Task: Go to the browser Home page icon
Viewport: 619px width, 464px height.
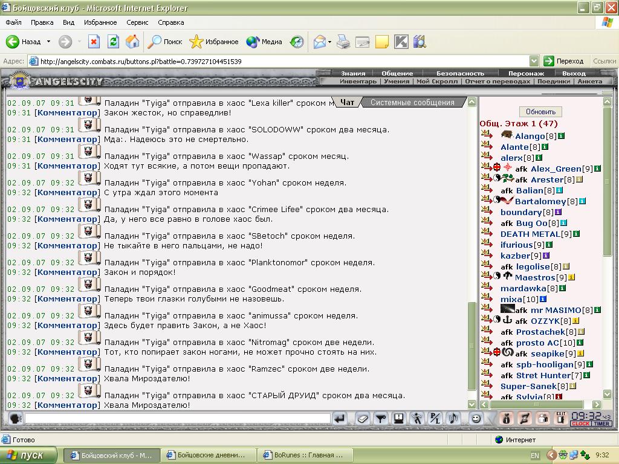Action: [132, 42]
